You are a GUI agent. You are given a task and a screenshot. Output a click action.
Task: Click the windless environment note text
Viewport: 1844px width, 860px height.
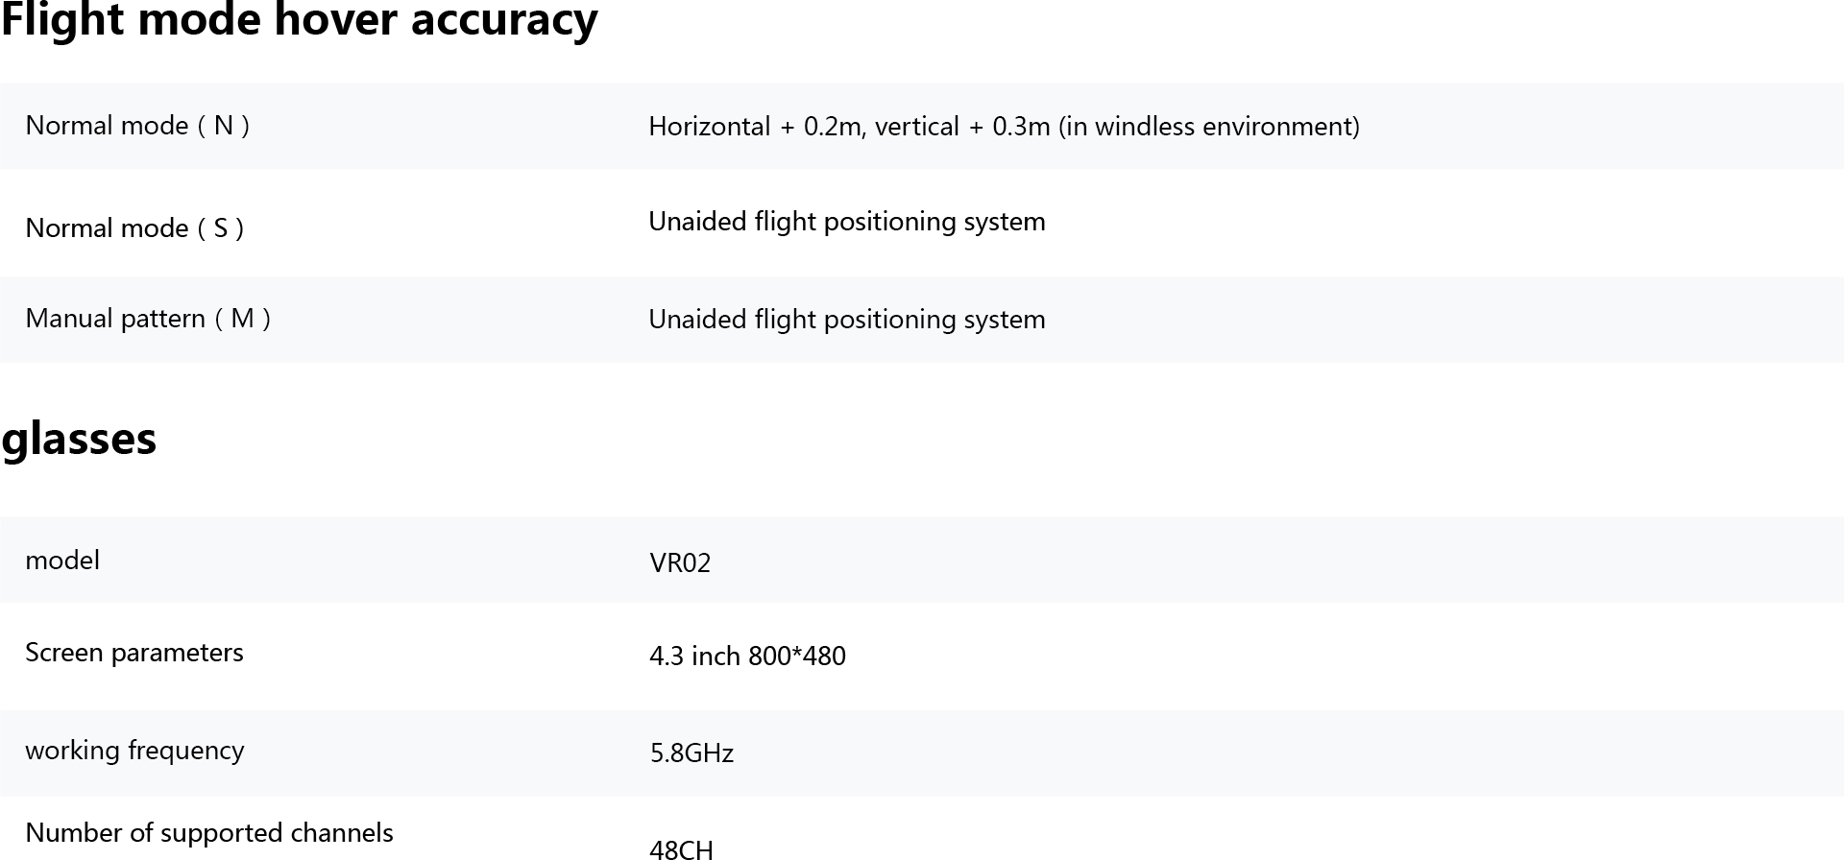1209,127
